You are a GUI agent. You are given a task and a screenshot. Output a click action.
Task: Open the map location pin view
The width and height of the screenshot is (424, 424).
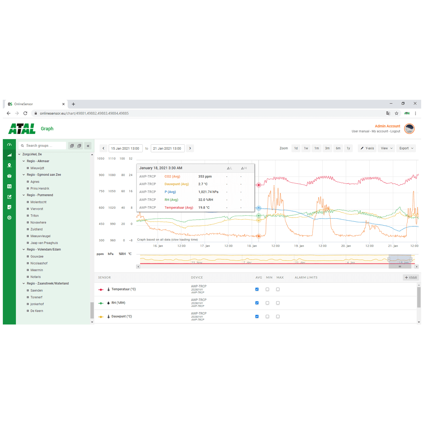click(x=9, y=165)
